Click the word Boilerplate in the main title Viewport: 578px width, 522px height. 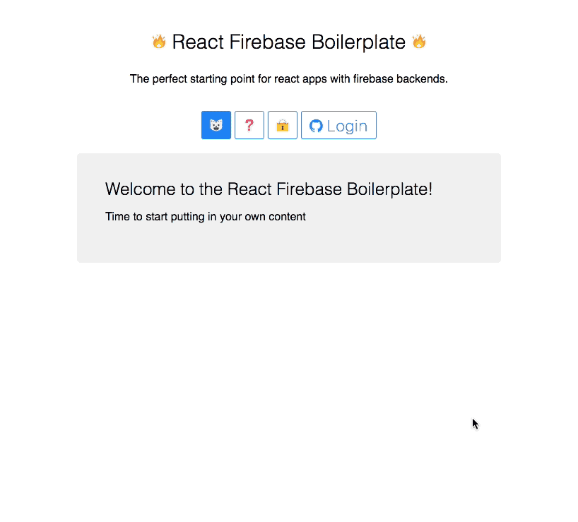(358, 42)
